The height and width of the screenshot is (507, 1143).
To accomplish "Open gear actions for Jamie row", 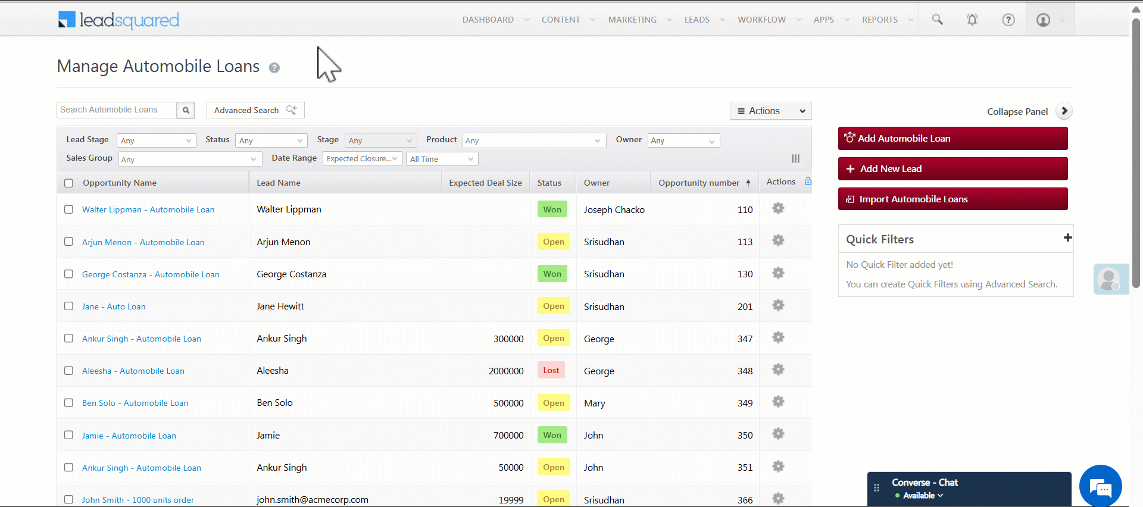I will tap(778, 434).
